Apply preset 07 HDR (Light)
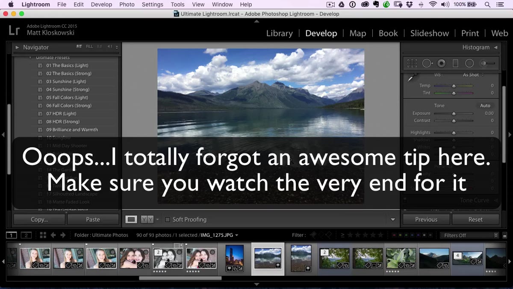This screenshot has width=513, height=289. click(x=61, y=114)
